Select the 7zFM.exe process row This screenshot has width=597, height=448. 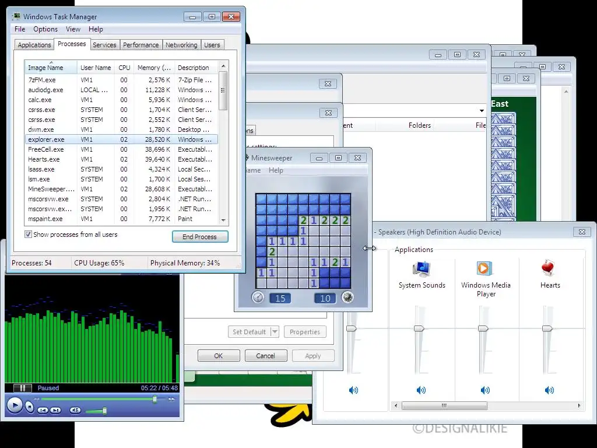point(121,80)
